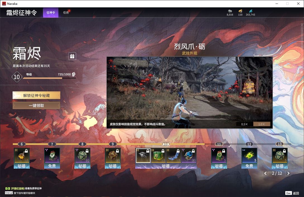
Task: Click the gift box icon beside 霜烬
Action: pos(72,56)
